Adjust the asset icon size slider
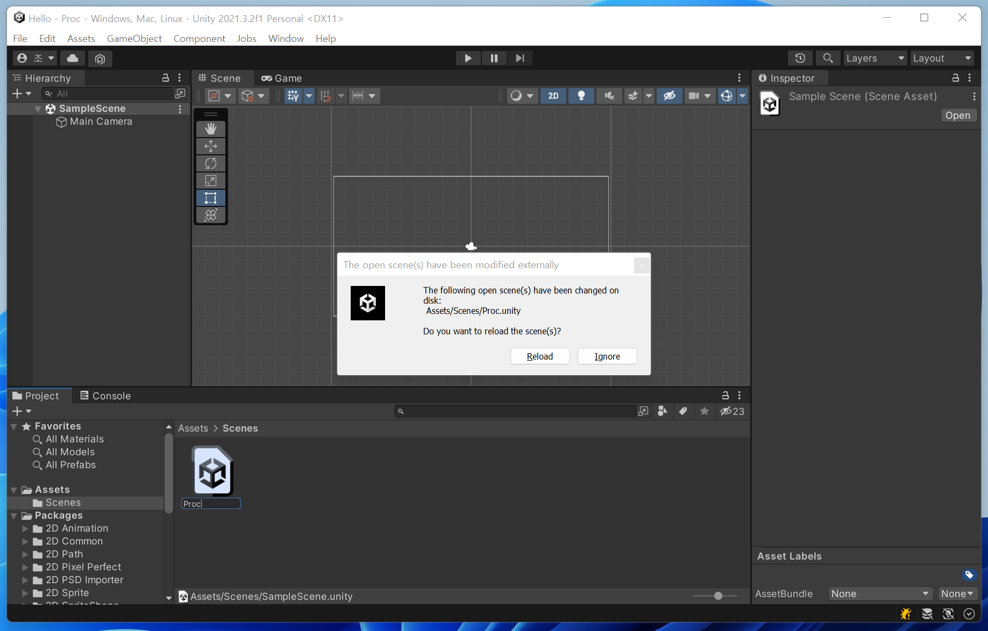988x631 pixels. point(718,596)
